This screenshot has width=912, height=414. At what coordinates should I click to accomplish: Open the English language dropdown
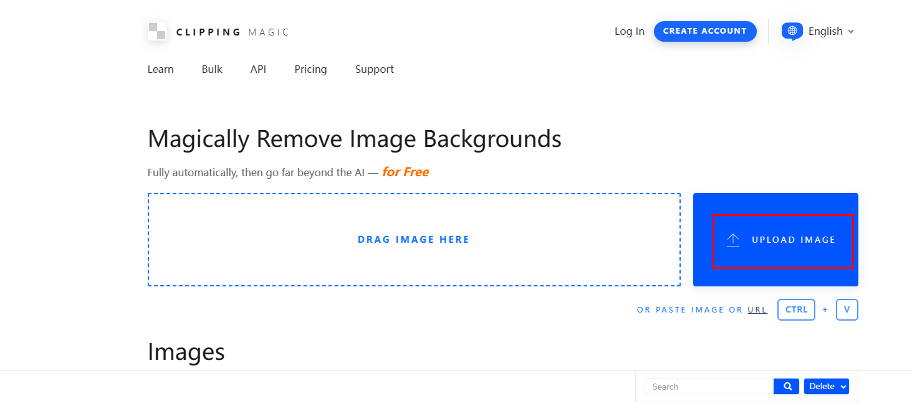click(830, 31)
